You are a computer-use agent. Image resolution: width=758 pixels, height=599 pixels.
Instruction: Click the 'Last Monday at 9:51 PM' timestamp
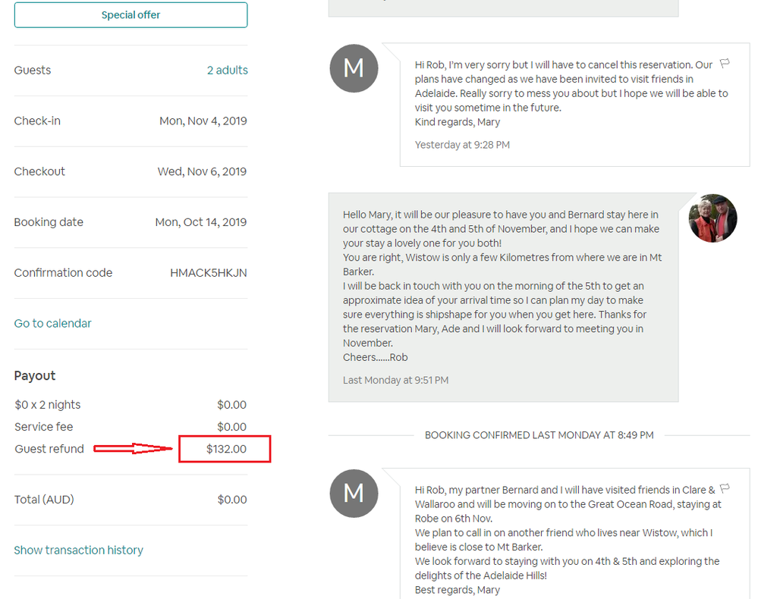pyautogui.click(x=395, y=380)
